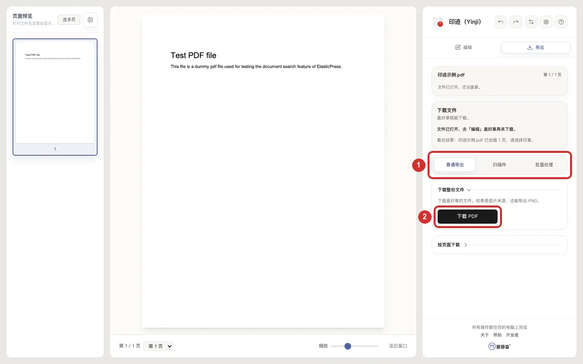
Task: Select the 普通导出 mode tab
Action: coord(455,165)
